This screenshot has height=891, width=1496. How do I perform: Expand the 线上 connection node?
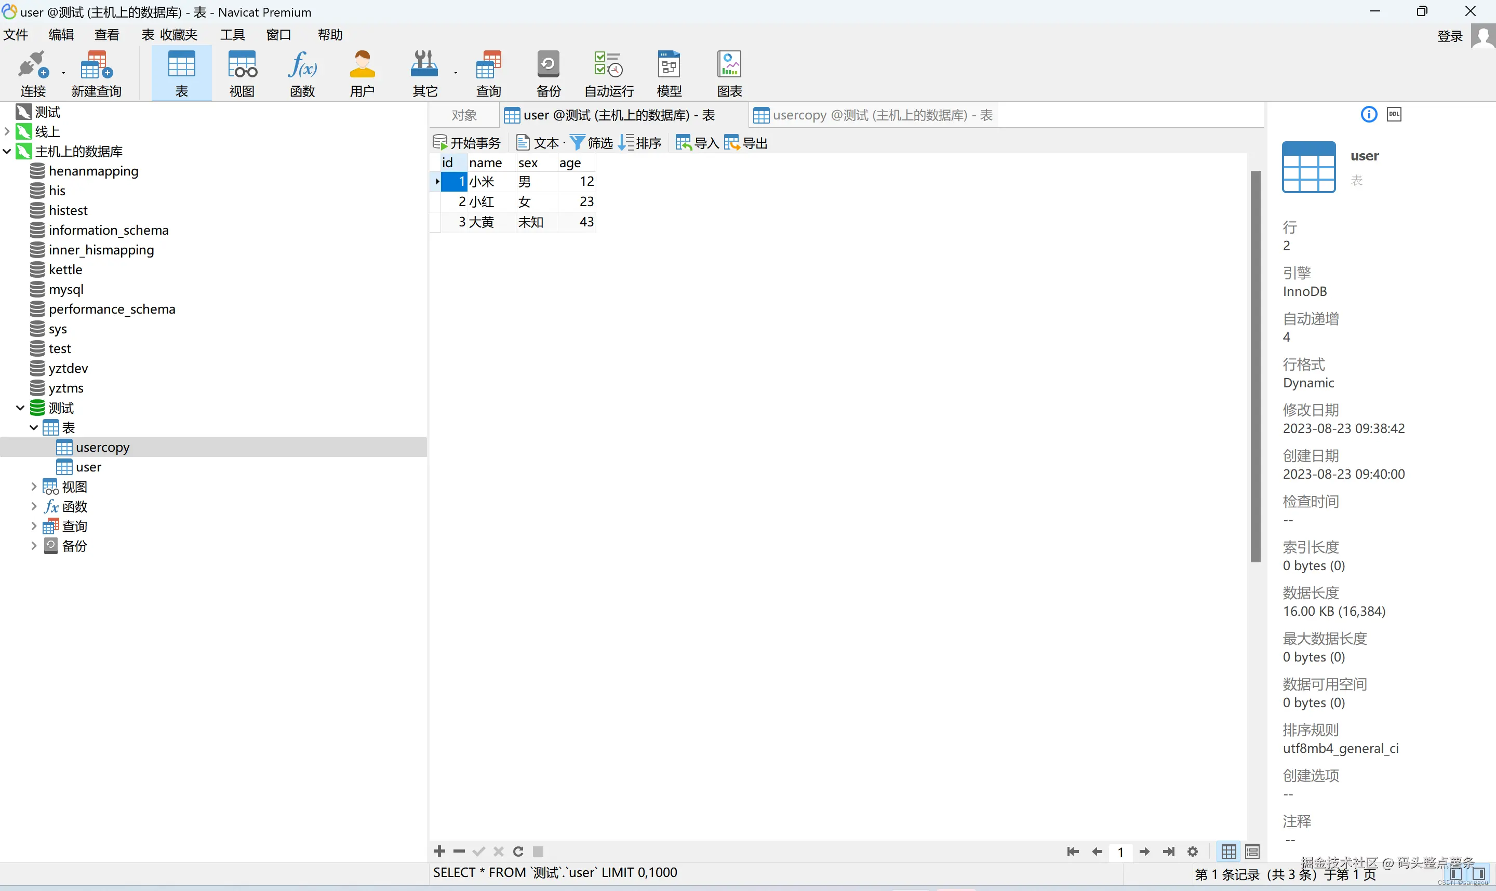pos(7,131)
